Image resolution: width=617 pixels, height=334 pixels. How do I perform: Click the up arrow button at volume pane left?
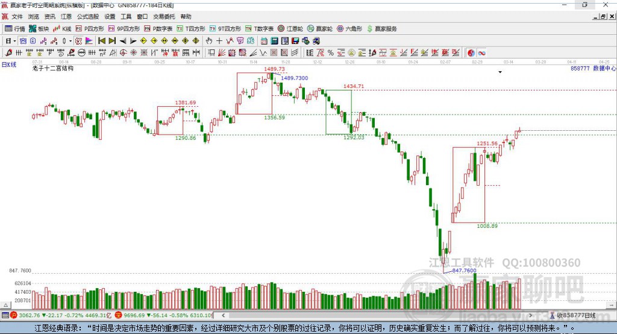pos(5,305)
